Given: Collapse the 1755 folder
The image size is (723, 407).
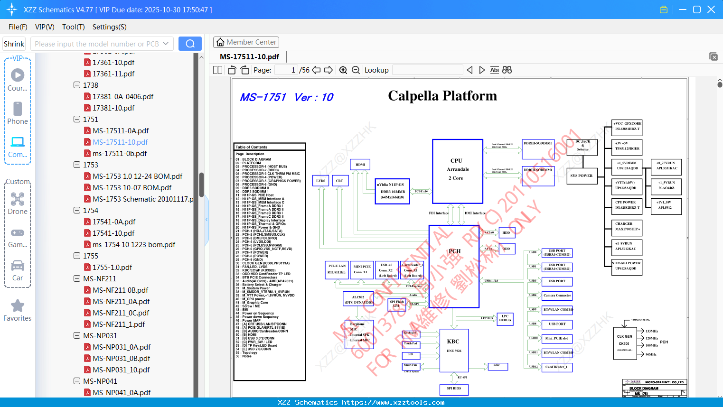Looking at the screenshot, I should click(77, 256).
